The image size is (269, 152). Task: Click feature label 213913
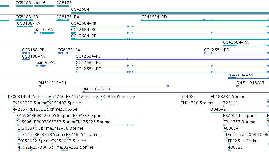[x=25, y=135]
